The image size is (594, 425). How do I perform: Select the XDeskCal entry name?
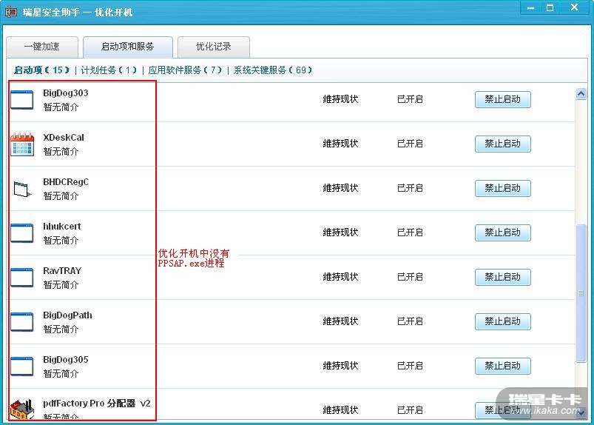(x=64, y=137)
